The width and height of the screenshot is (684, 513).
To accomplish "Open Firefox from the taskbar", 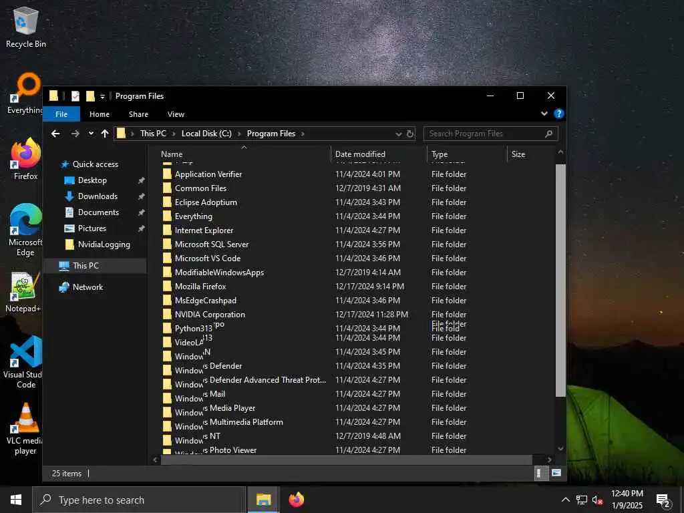I will tap(296, 500).
